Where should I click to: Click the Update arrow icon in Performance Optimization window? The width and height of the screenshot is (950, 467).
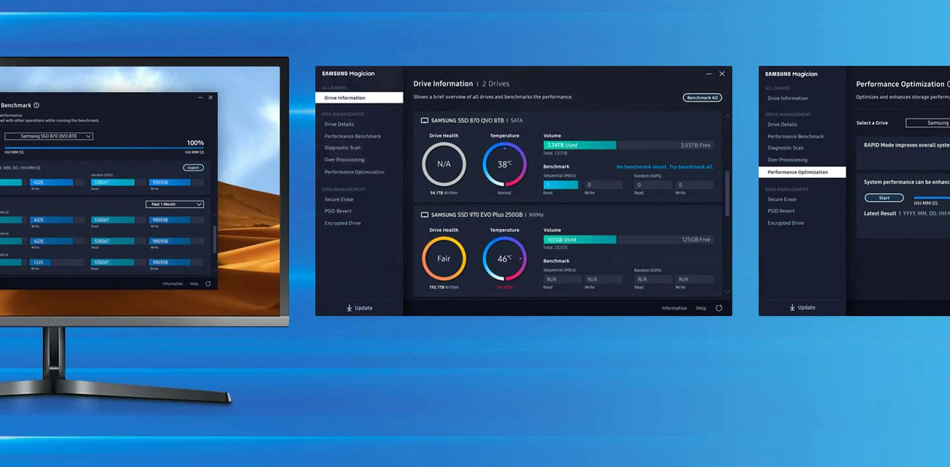[792, 308]
